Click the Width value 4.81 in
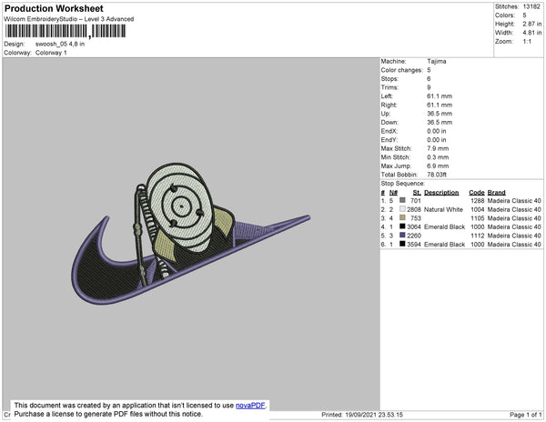The image size is (546, 422). pos(532,33)
